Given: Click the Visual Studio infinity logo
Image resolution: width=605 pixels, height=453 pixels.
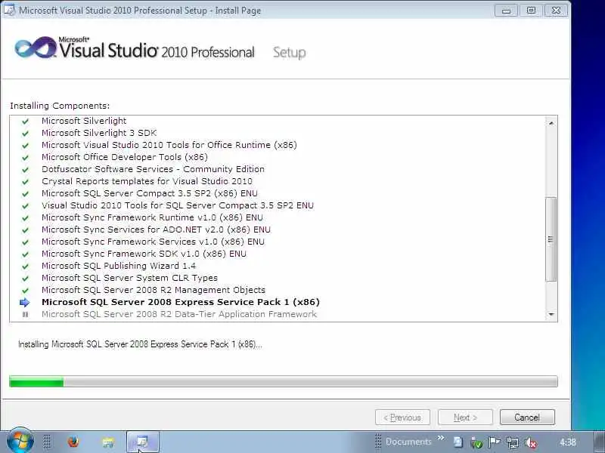Looking at the screenshot, I should 36,48.
